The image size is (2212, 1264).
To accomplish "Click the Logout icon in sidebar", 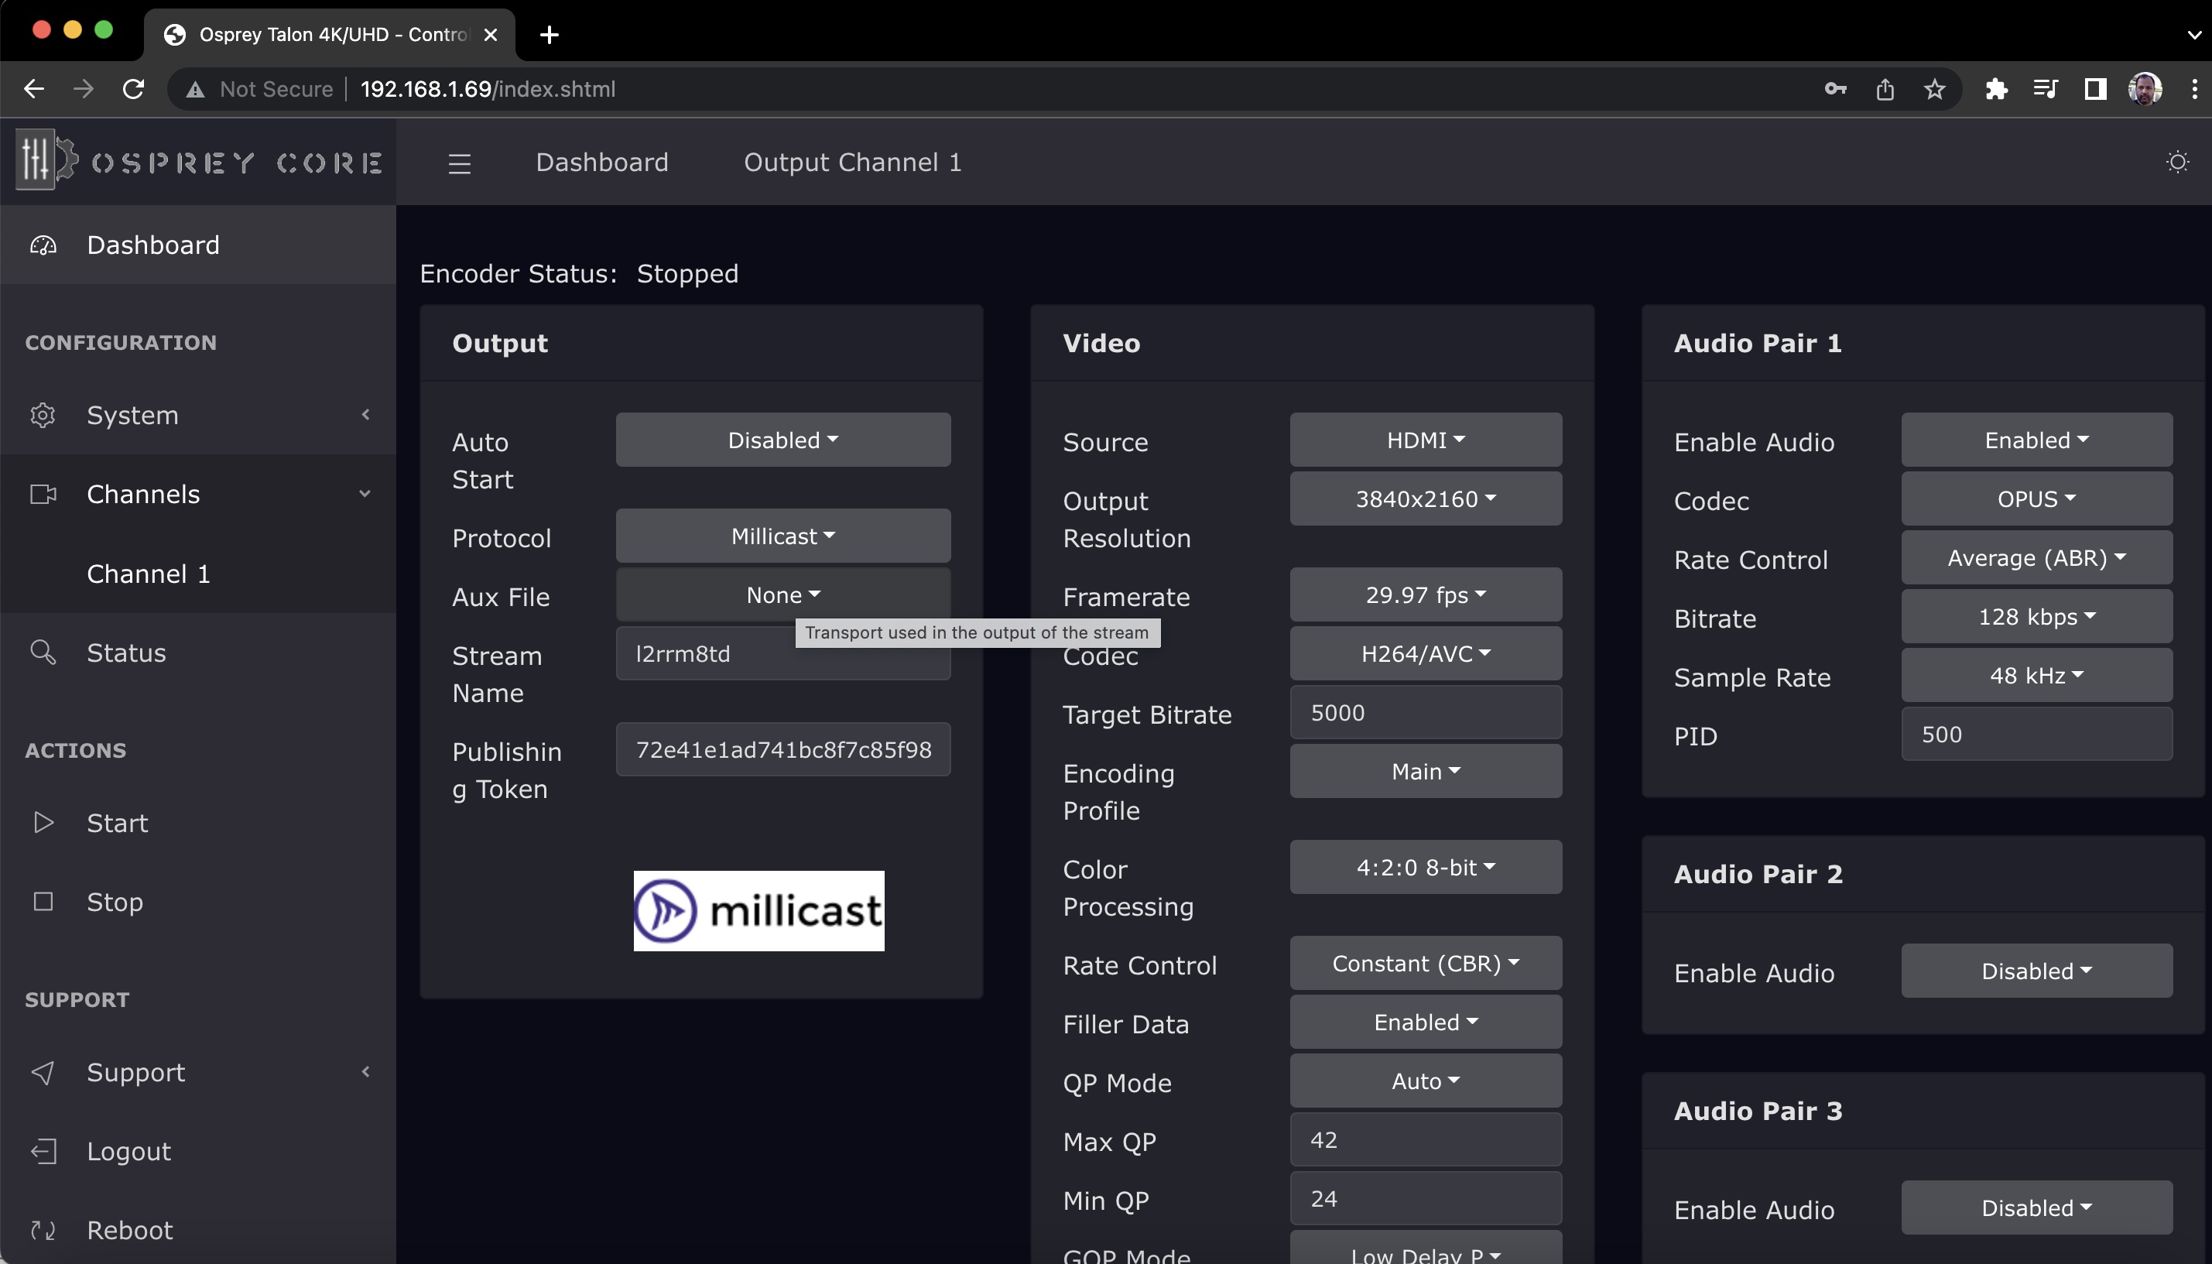I will (43, 1150).
